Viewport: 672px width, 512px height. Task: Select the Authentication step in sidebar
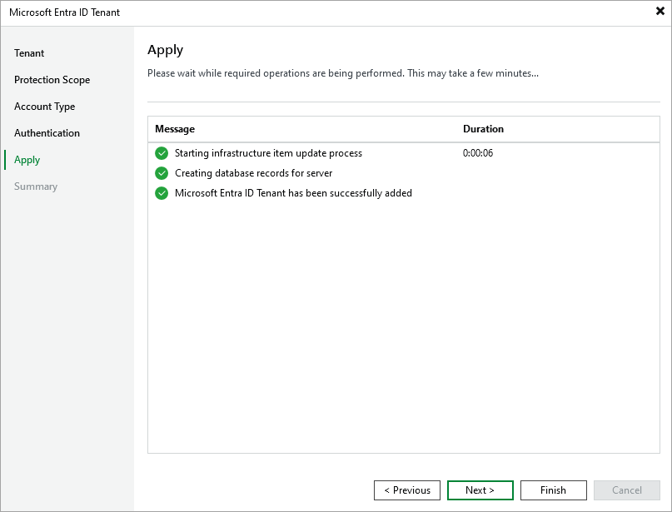[47, 133]
